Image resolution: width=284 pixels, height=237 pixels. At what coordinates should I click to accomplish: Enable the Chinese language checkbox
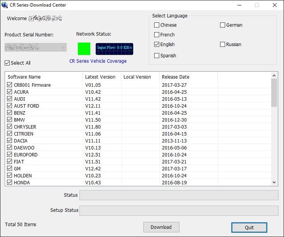tap(157, 25)
